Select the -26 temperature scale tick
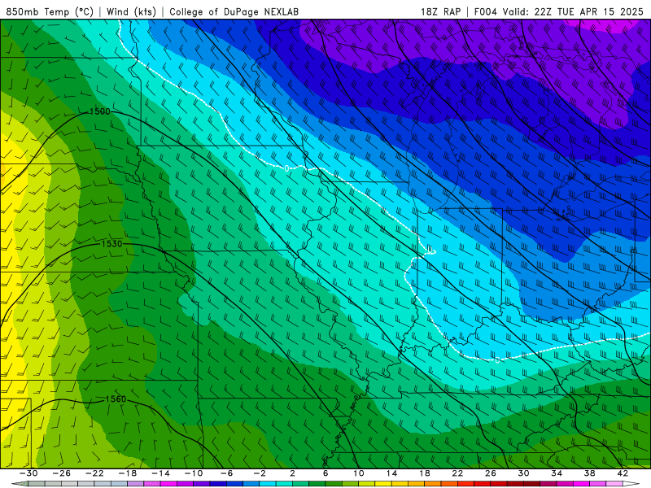The height and width of the screenshot is (488, 651). point(62,473)
